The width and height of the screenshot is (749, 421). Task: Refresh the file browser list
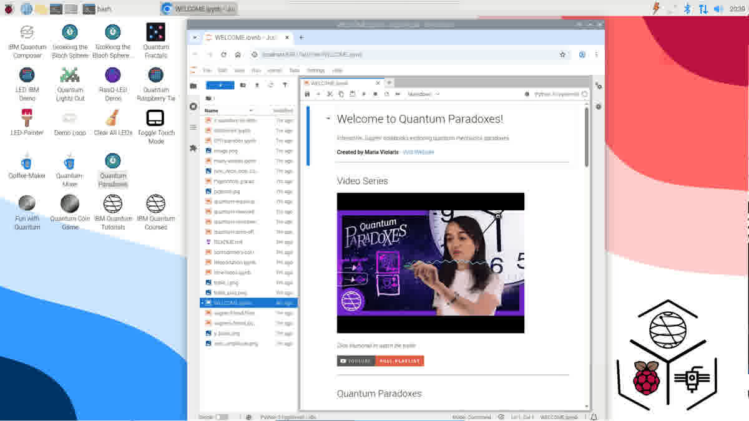pyautogui.click(x=271, y=85)
